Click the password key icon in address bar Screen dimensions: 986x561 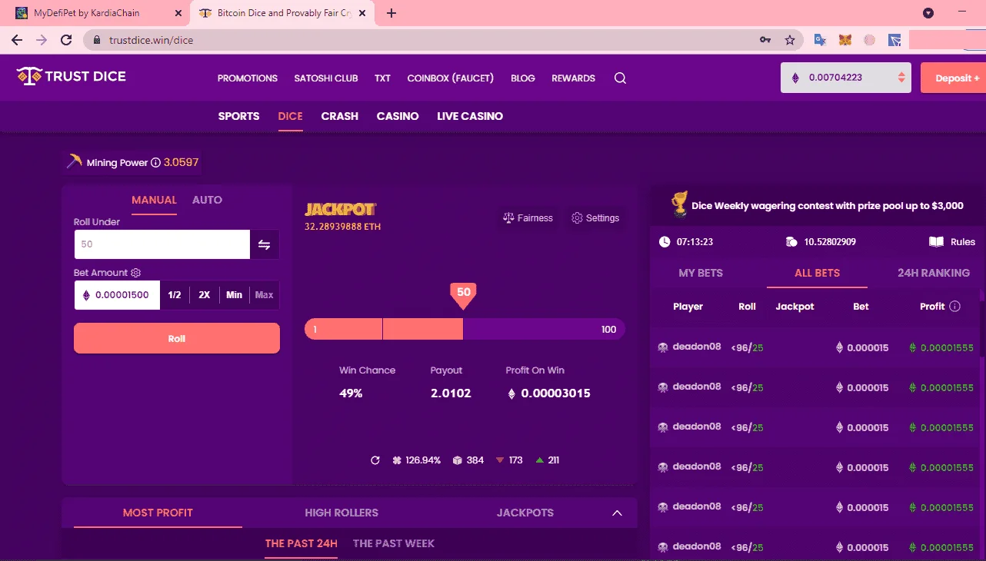[x=765, y=40]
